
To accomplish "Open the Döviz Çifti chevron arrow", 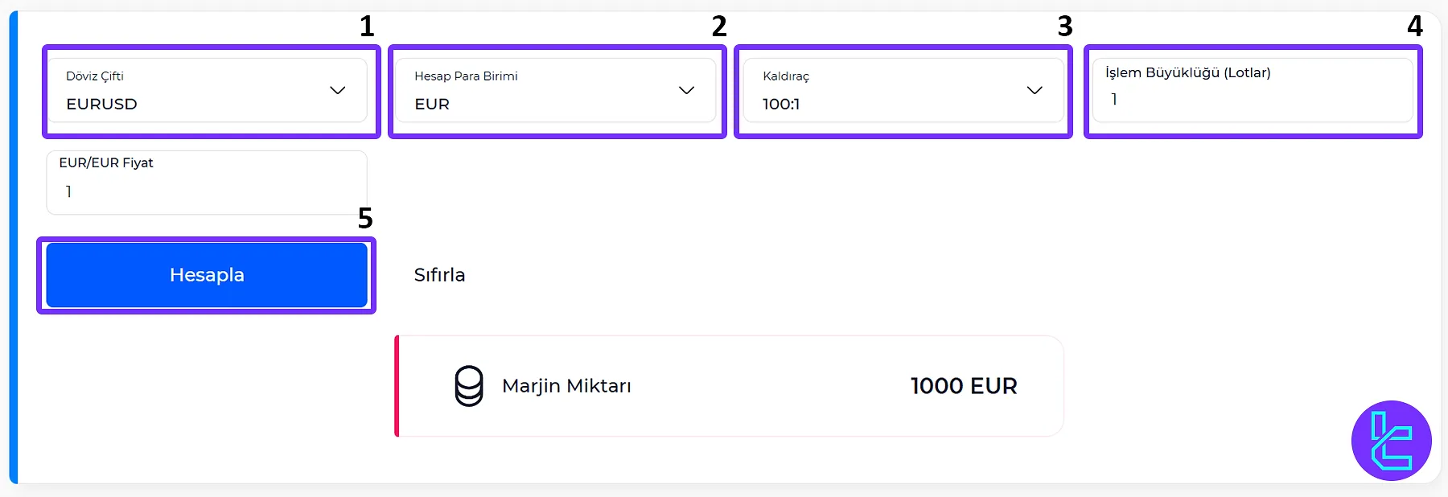I will [339, 90].
